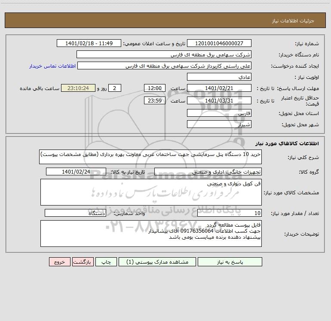Click the need date field 1401/02/24
Image resolution: width=331 pixels, height=321 pixels.
pos(76,171)
